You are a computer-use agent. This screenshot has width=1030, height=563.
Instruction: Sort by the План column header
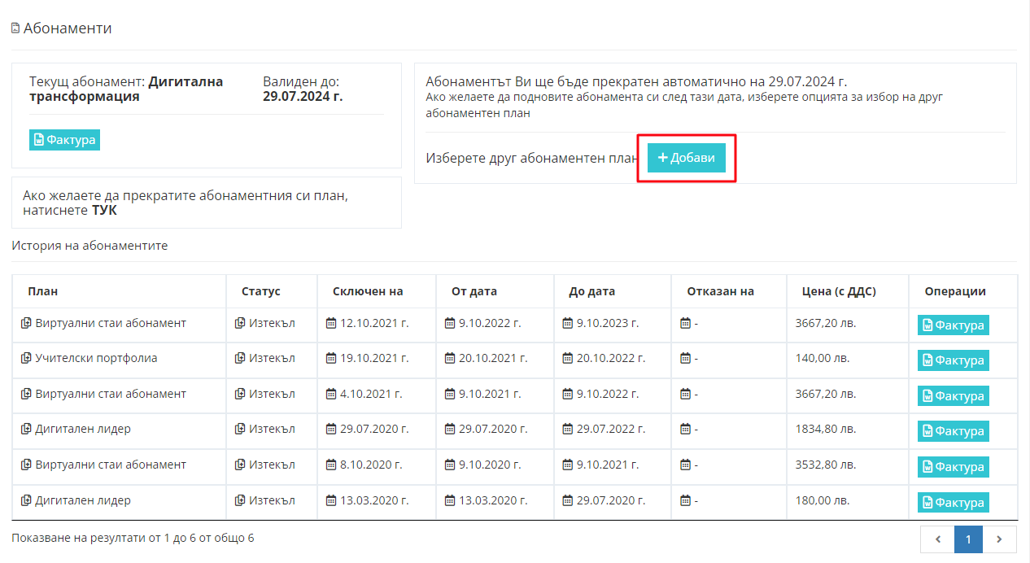point(43,291)
